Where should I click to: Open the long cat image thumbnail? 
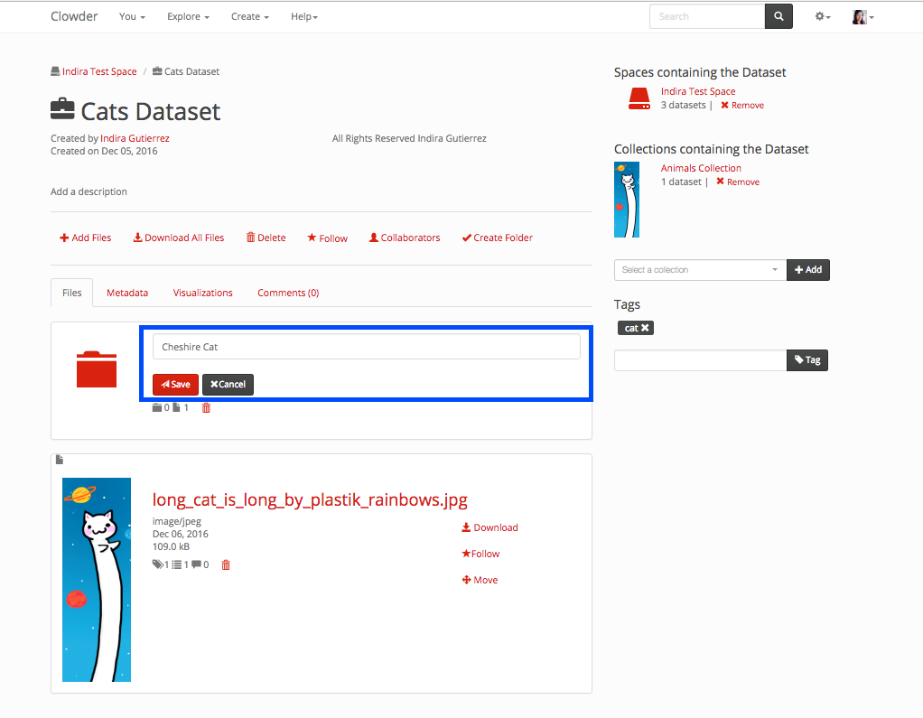pyautogui.click(x=97, y=579)
